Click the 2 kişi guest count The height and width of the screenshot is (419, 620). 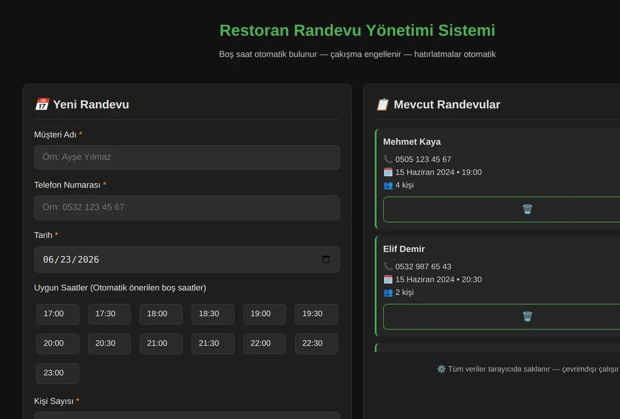coord(405,292)
